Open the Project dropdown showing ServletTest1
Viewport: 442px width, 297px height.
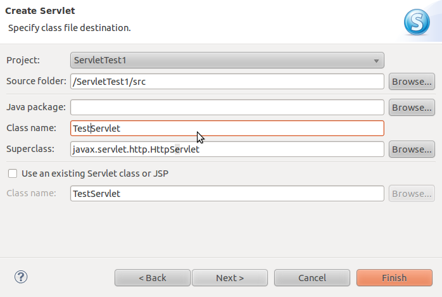[x=227, y=61]
